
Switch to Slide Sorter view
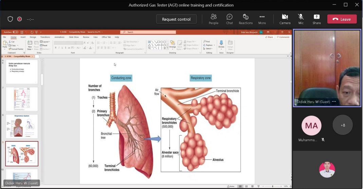246,186
